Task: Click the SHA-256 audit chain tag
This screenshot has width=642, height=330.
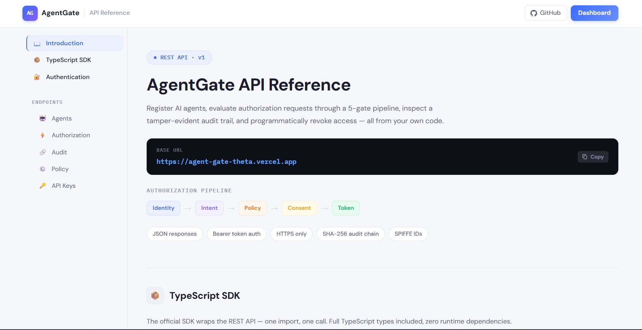Action: [x=351, y=234]
